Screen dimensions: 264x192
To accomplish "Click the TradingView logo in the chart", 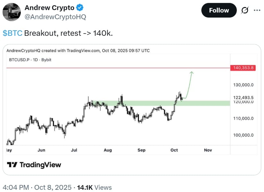I will [34, 165].
